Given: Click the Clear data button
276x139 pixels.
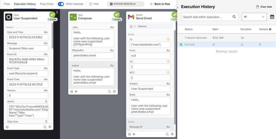Looking at the screenshot, I should point(264,7).
